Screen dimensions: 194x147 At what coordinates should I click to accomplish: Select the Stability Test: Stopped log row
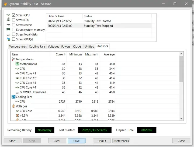(x=100, y=26)
